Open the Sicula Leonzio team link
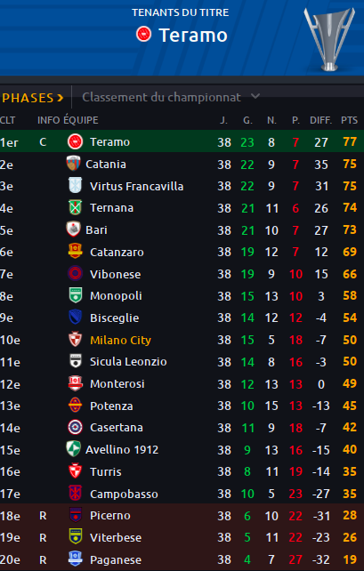The width and height of the screenshot is (364, 571). [128, 362]
